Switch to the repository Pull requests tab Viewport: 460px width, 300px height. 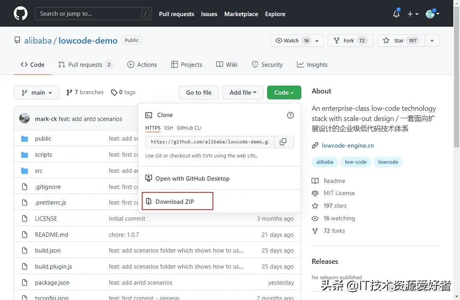coord(85,64)
